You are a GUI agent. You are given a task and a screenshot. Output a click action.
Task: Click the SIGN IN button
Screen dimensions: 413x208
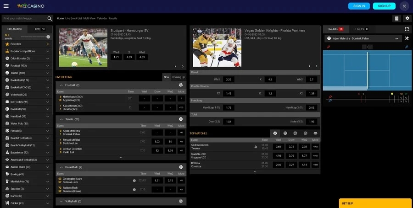(359, 6)
